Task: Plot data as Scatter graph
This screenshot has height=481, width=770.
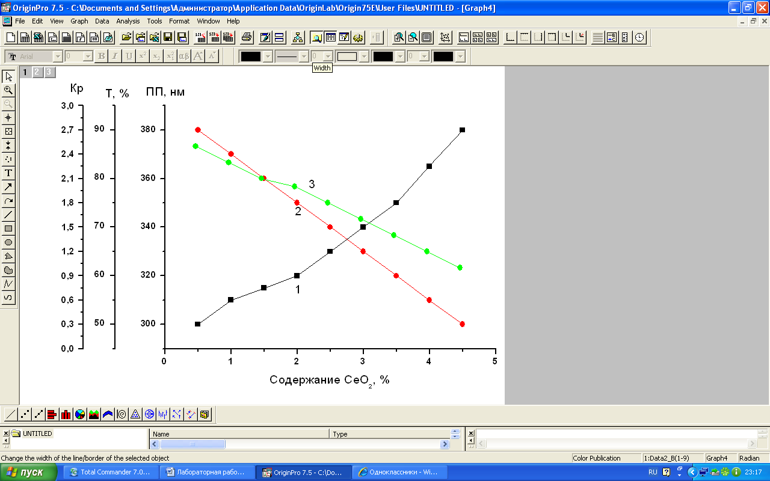Action: (25, 414)
